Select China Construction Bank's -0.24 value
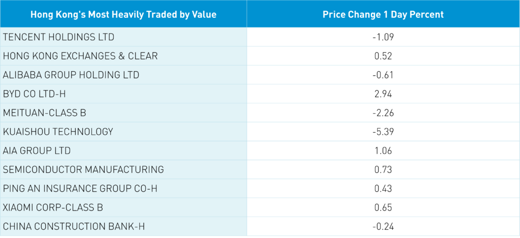Screen dimensions: 520x238 pyautogui.click(x=383, y=226)
